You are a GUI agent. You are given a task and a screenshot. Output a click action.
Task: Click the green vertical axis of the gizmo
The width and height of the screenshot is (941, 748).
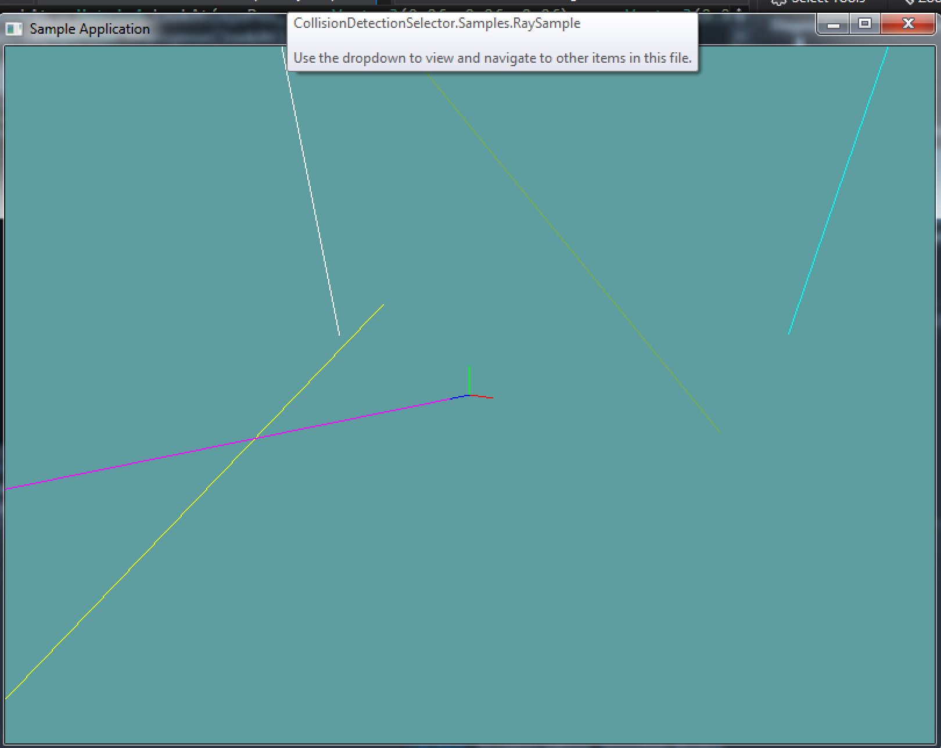pyautogui.click(x=469, y=379)
